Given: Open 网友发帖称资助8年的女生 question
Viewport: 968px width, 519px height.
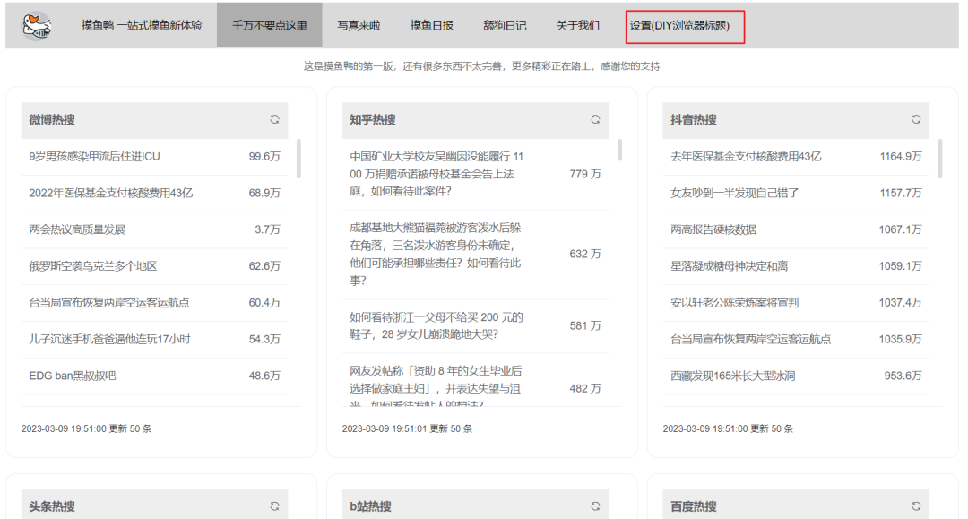Looking at the screenshot, I should click(436, 385).
